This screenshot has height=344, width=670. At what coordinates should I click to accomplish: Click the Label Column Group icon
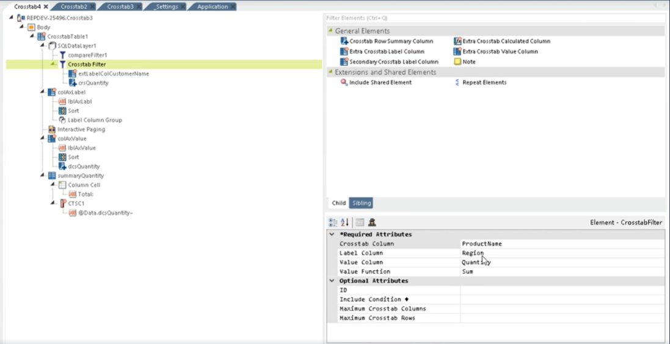(x=62, y=120)
